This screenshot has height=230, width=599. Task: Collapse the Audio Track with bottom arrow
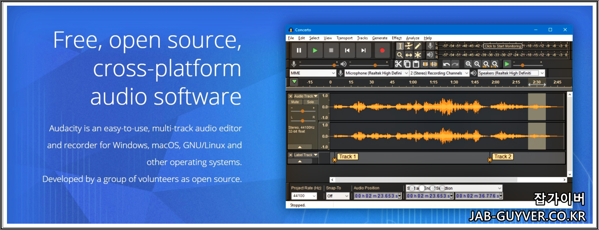(x=300, y=147)
